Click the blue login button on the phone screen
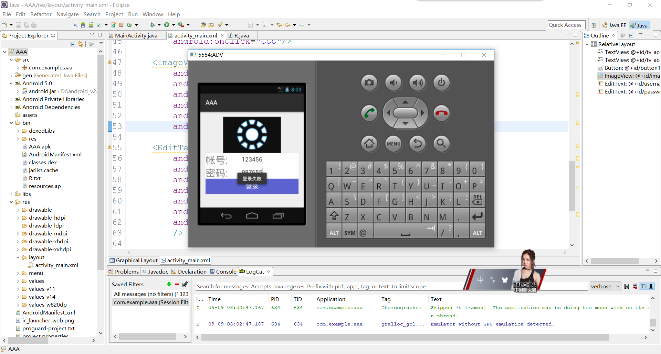This screenshot has height=354, width=661. click(x=252, y=187)
